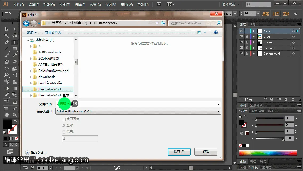The height and width of the screenshot is (171, 303).
Task: Open the 段落 panel link
Action: point(266,14)
